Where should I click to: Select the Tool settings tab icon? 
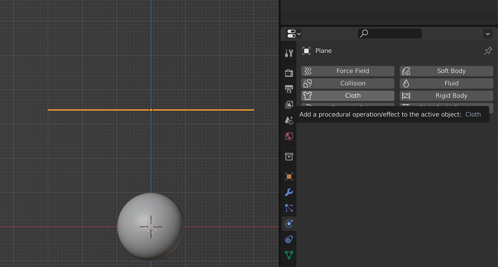coord(289,53)
